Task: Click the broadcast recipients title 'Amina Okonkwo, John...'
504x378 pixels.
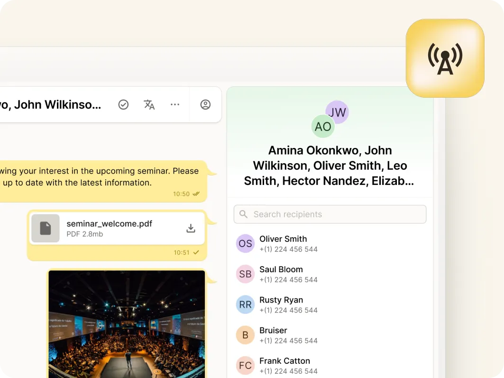Action: pos(329,166)
